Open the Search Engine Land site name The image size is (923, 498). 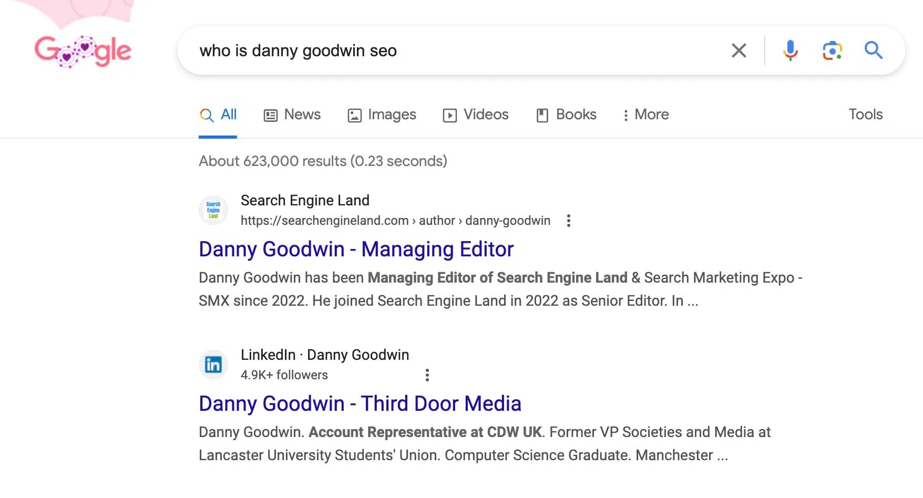pos(305,200)
